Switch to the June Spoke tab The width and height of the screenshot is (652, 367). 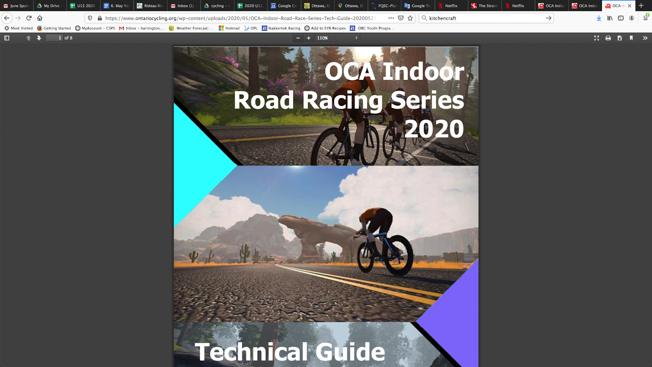16,6
